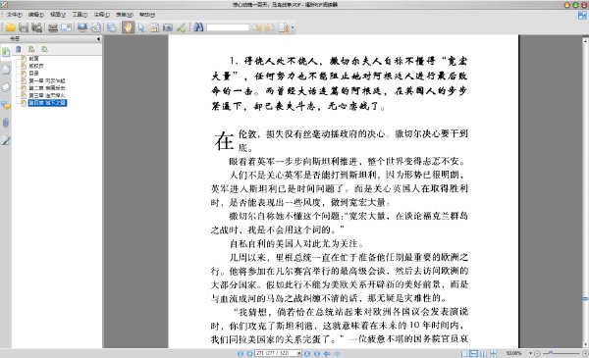Click the vertical scrollbar thumb
Viewport: 589px width, 358px height.
point(585,299)
